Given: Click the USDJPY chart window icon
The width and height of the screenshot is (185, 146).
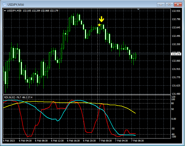Looking at the screenshot, I should 5,5.
